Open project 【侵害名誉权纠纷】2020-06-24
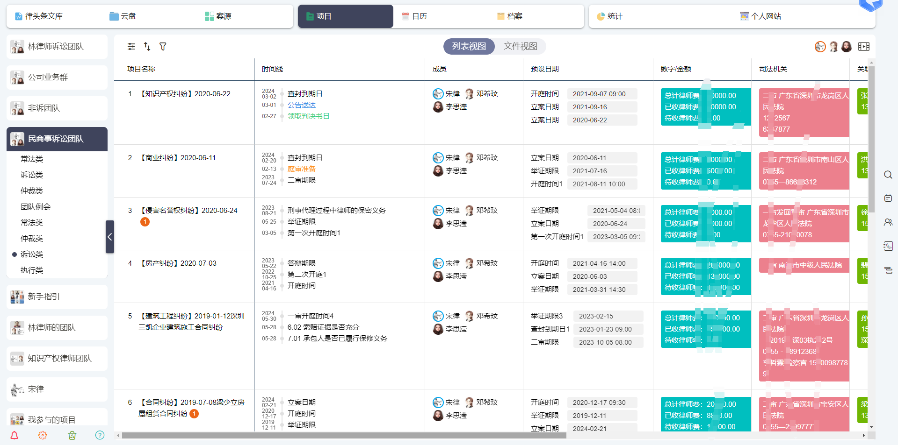Viewport: 898px width, 445px height. click(x=188, y=211)
